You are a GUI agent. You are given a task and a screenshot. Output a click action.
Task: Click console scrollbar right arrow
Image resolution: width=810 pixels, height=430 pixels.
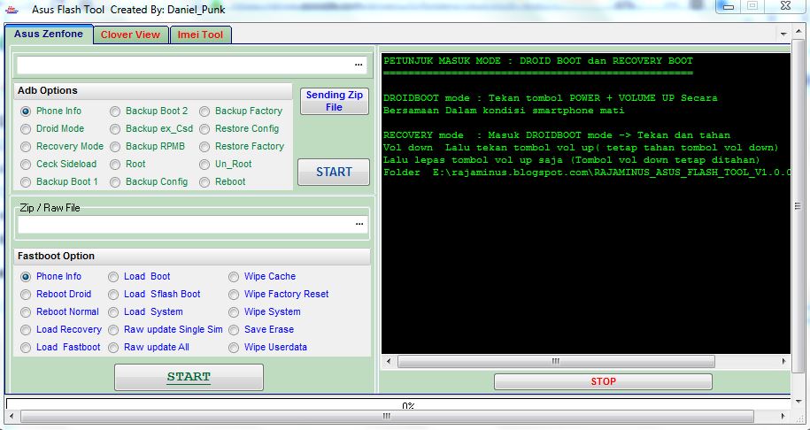783,361
